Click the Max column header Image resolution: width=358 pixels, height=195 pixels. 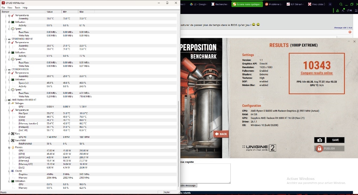point(86,12)
